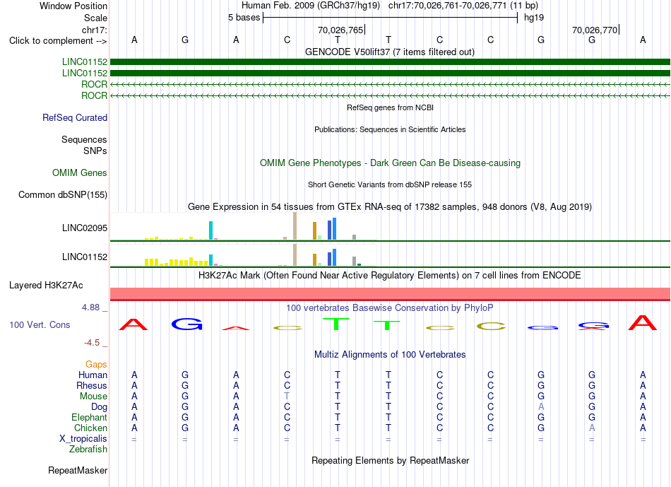
Task: Open the lower LINC01152 GENCODE track label
Action: (85, 73)
